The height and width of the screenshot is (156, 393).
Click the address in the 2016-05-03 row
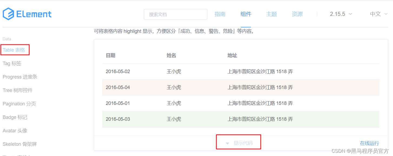260,119
